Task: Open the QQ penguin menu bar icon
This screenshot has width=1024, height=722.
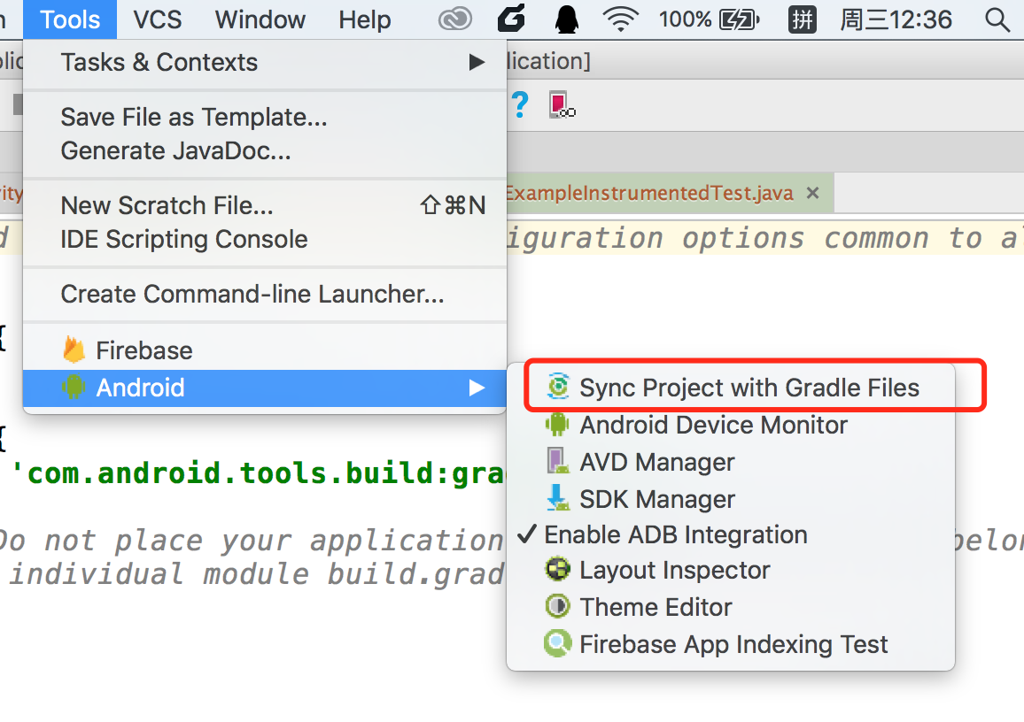Action: tap(566, 19)
